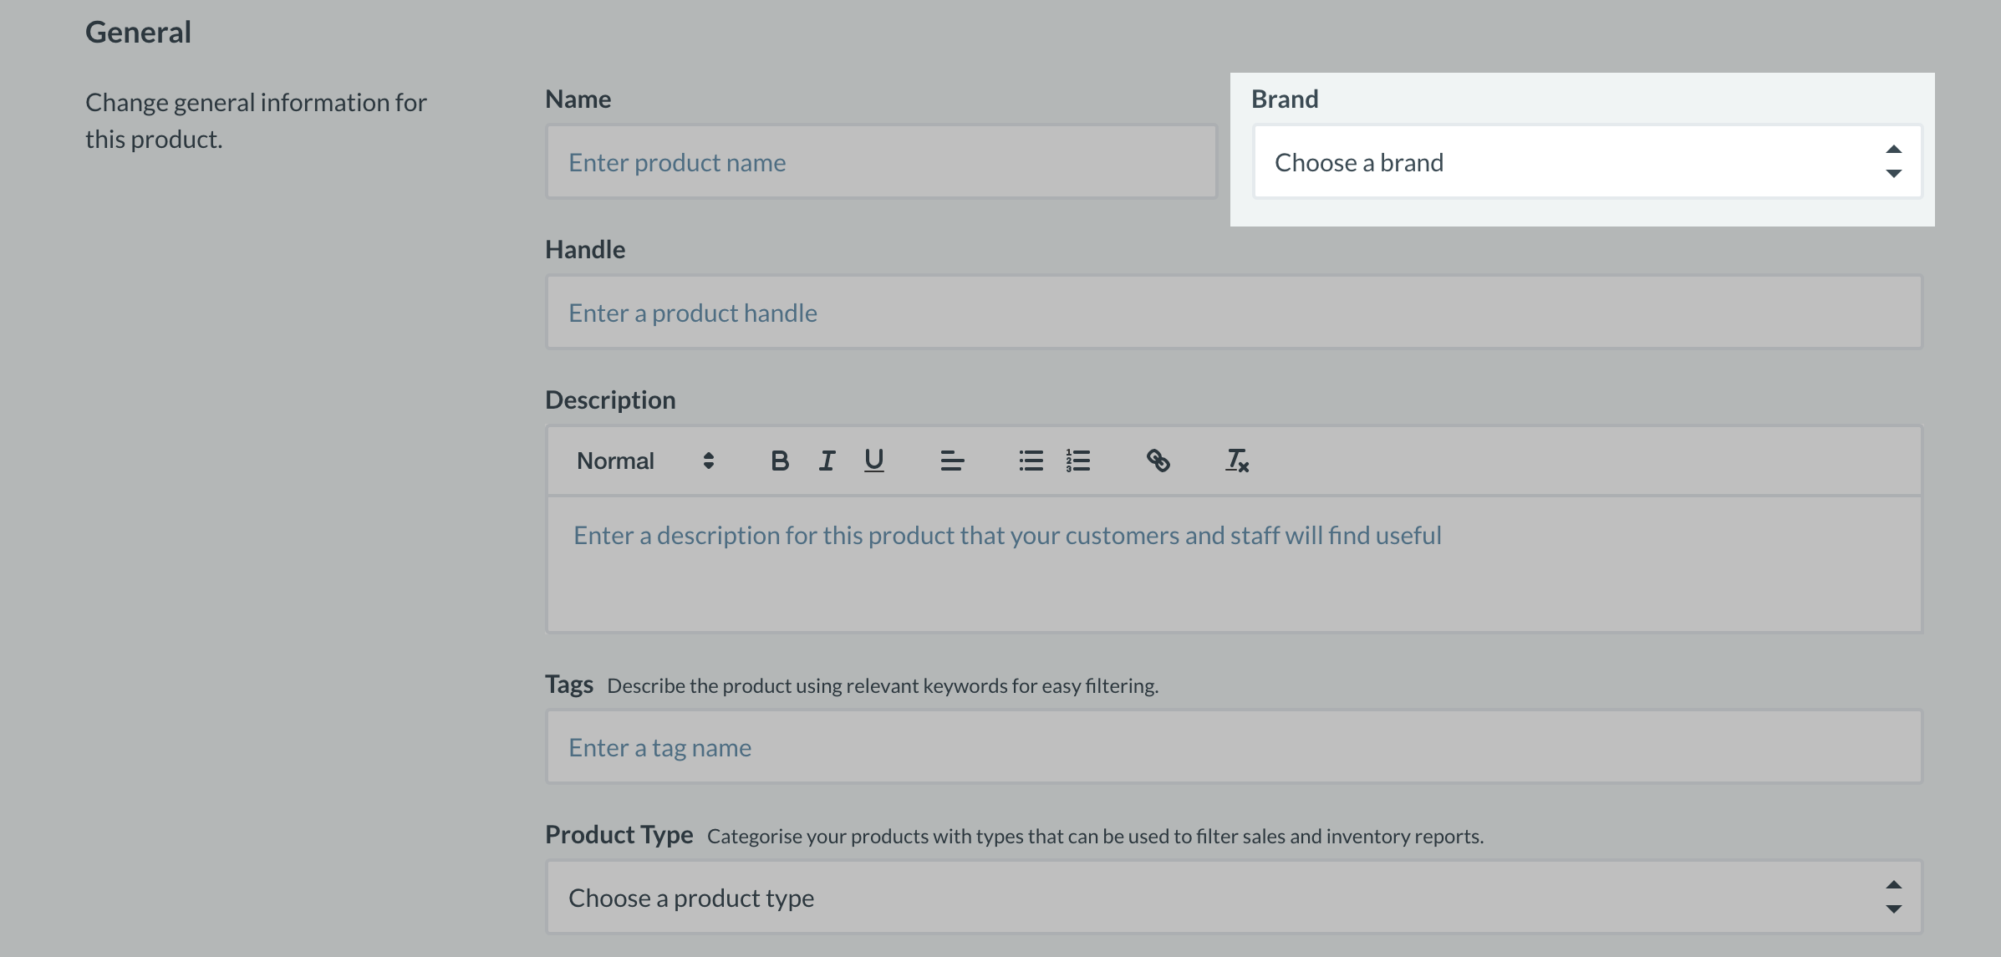Open the text alignment option
The image size is (2001, 957).
click(951, 461)
